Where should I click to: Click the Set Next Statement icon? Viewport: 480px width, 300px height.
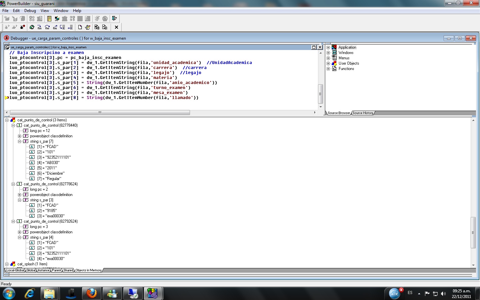pos(70,27)
